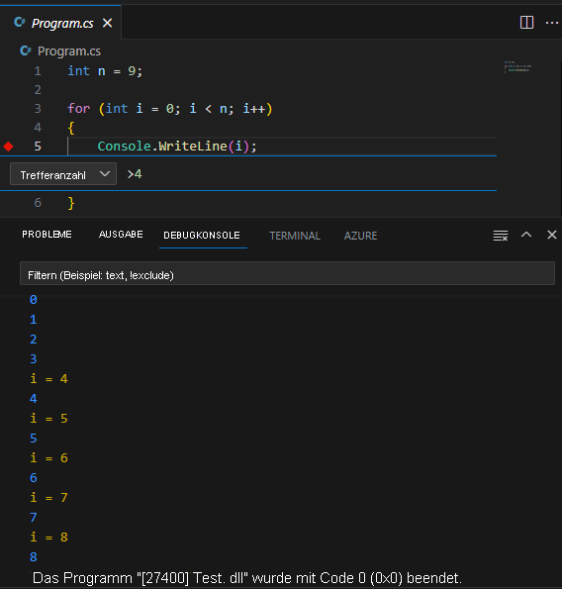Image resolution: width=562 pixels, height=589 pixels.
Task: Click the output value 3 in debug console
Action: (x=34, y=359)
